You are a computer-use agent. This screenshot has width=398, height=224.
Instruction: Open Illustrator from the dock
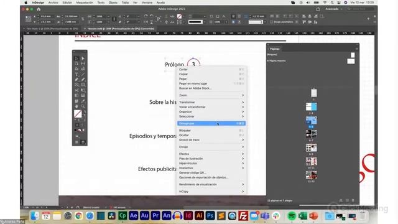199,216
